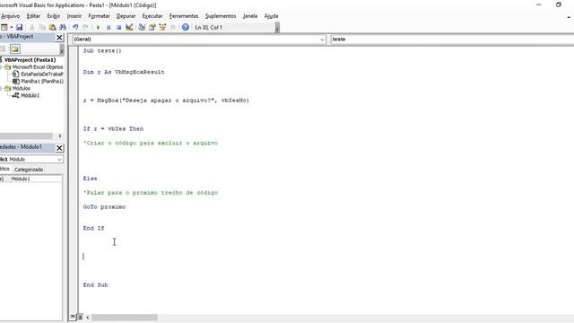Image resolution: width=574 pixels, height=323 pixels.
Task: Toggle Design Mode icon
Action: tap(129, 28)
